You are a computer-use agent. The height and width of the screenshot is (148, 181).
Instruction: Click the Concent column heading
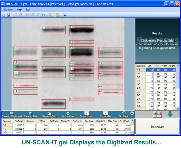point(30,121)
